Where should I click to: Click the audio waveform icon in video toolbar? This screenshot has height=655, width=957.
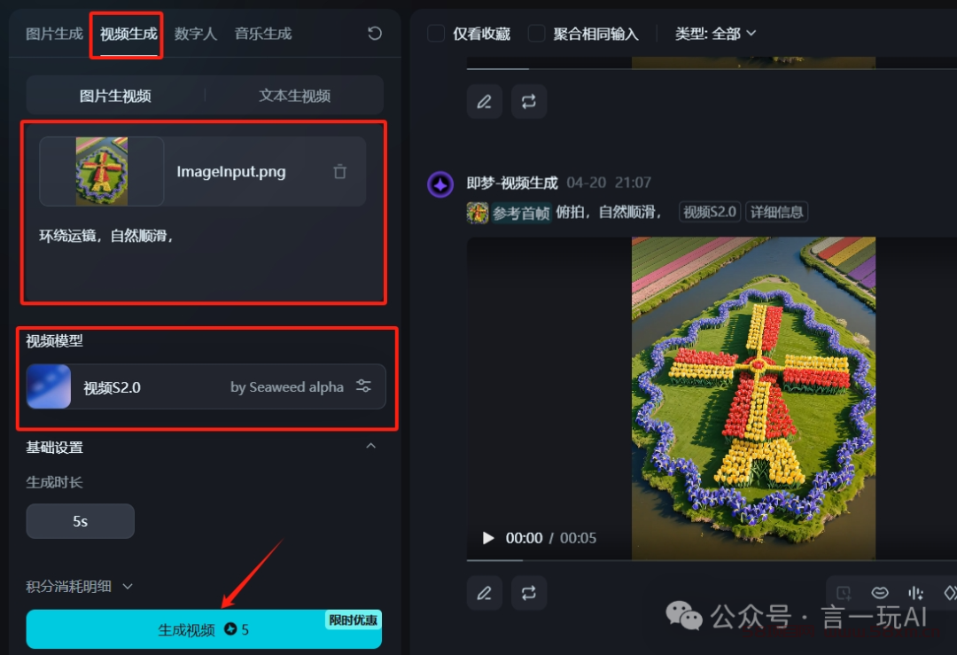tap(915, 593)
